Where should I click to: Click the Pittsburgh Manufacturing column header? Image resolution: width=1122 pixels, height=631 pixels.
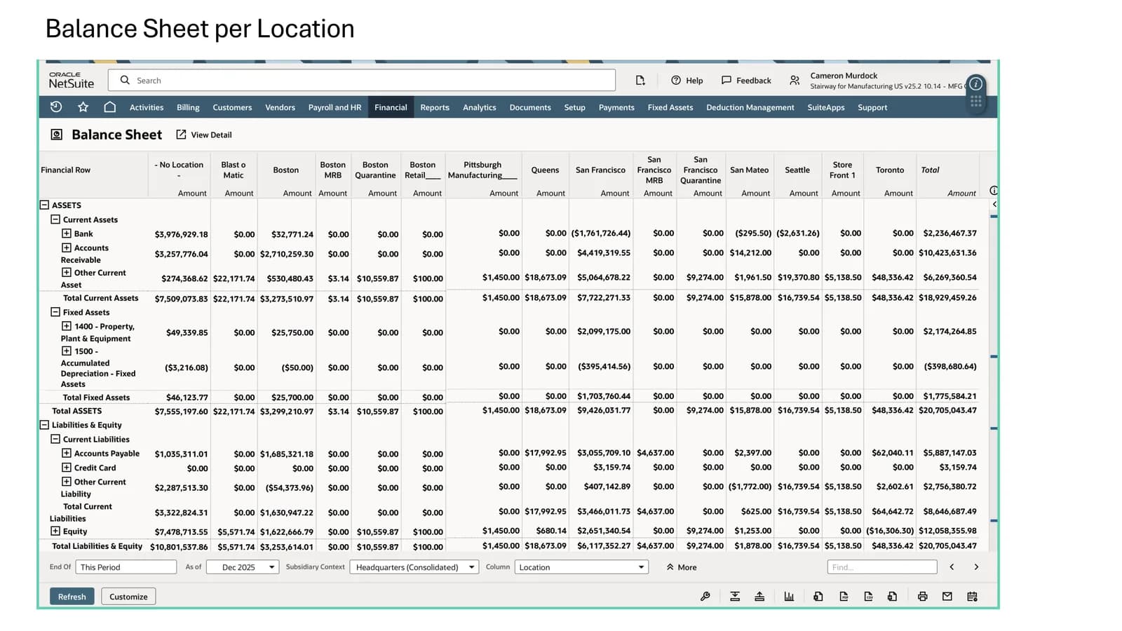coord(482,170)
